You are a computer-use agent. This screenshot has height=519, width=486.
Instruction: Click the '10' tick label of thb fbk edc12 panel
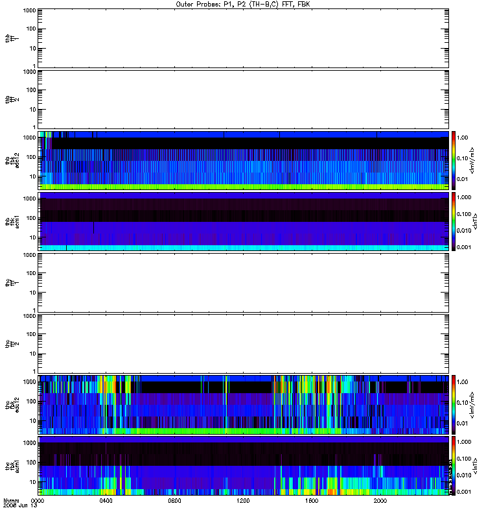point(33,176)
